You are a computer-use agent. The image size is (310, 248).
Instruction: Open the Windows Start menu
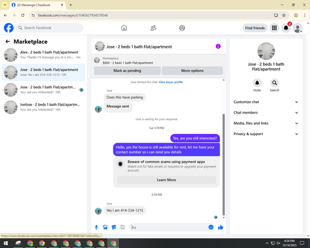click(6, 243)
